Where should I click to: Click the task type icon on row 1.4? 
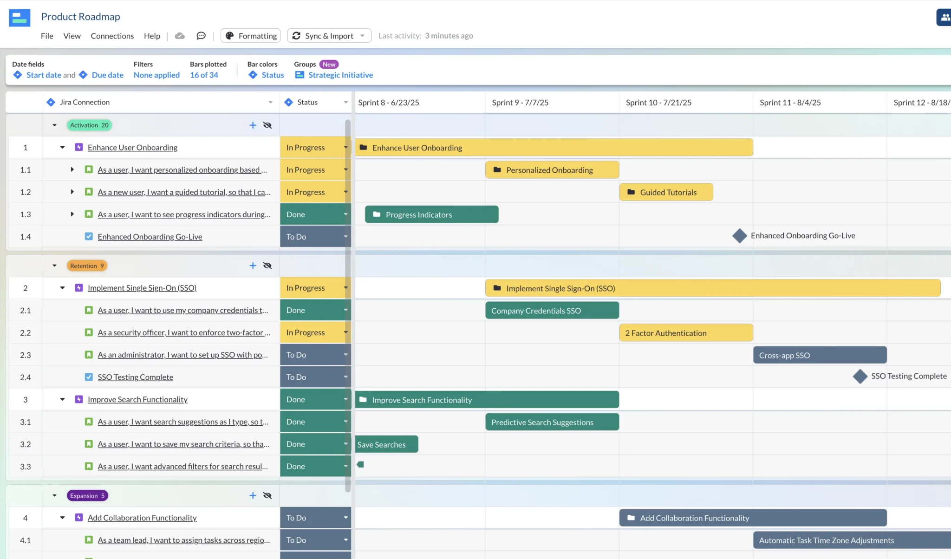pyautogui.click(x=89, y=236)
